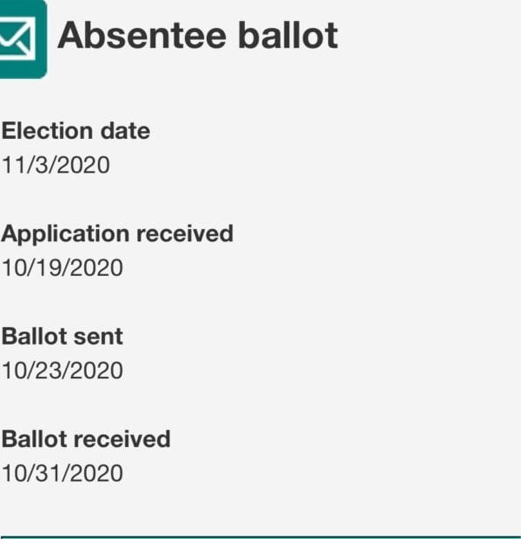Select the 10/19/2020 application received date
Image resolution: width=521 pixels, height=539 pixels.
[x=62, y=268]
